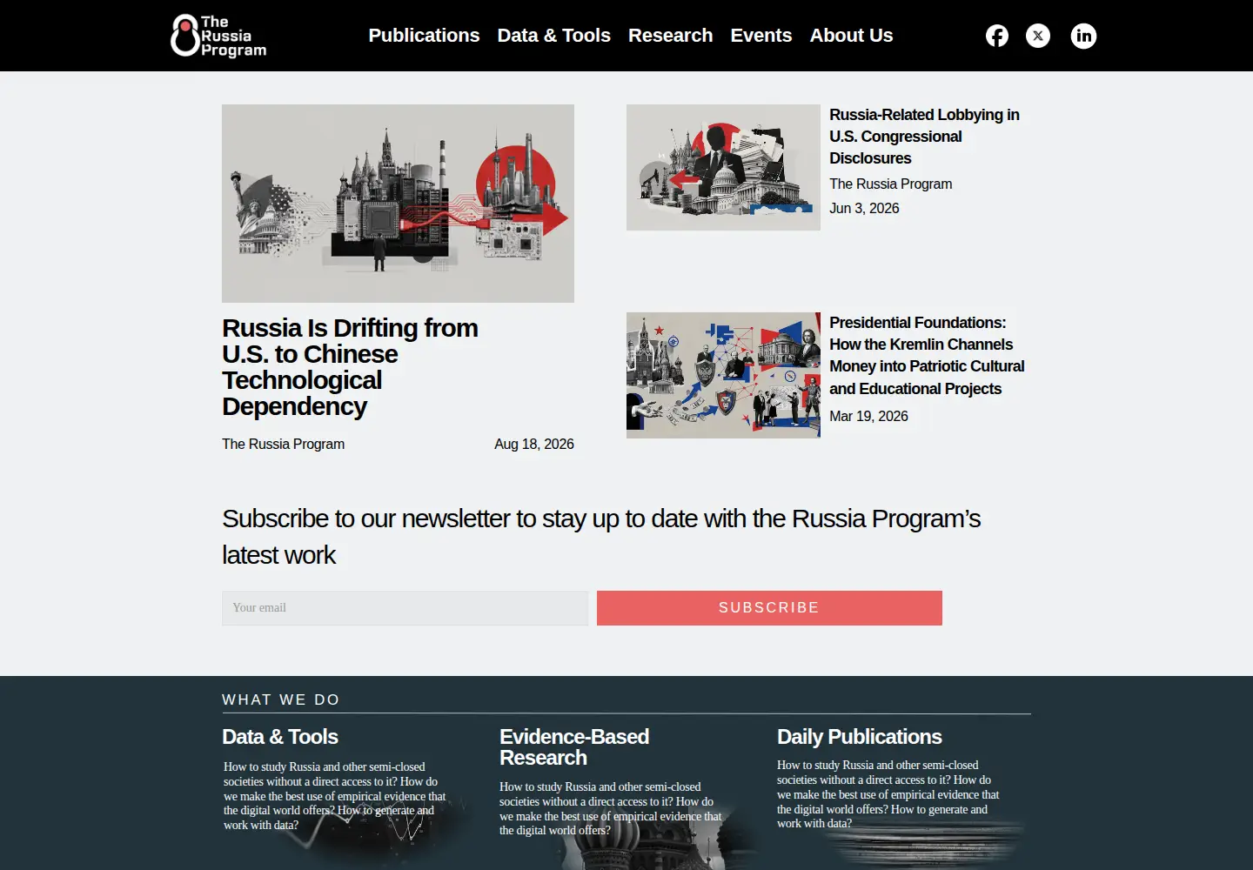Open the LinkedIn social icon
The image size is (1253, 870).
click(1083, 36)
